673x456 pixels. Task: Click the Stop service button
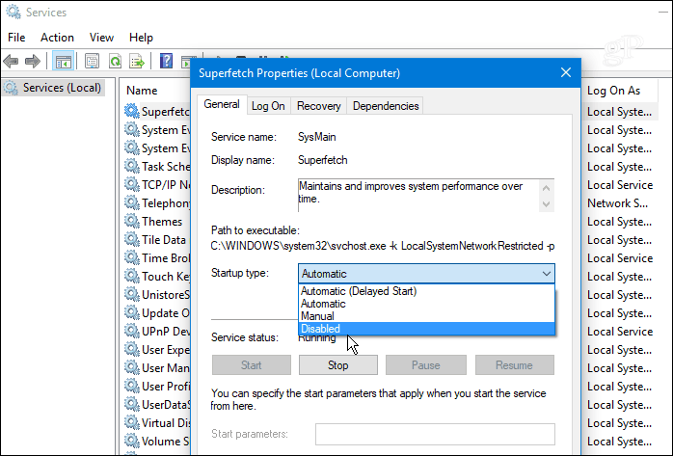[x=338, y=365]
